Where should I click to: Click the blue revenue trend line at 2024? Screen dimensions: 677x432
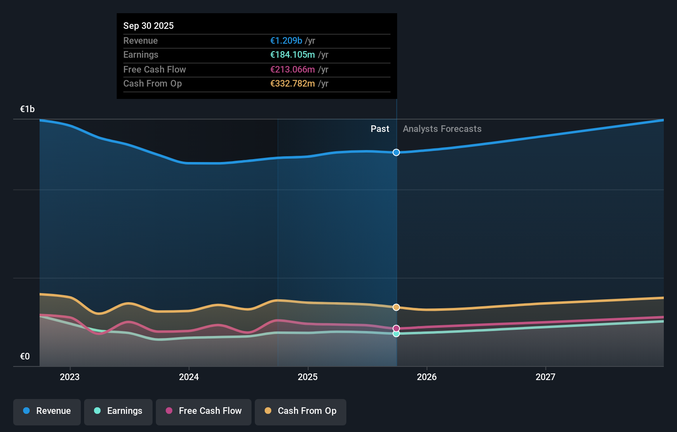[x=188, y=163]
